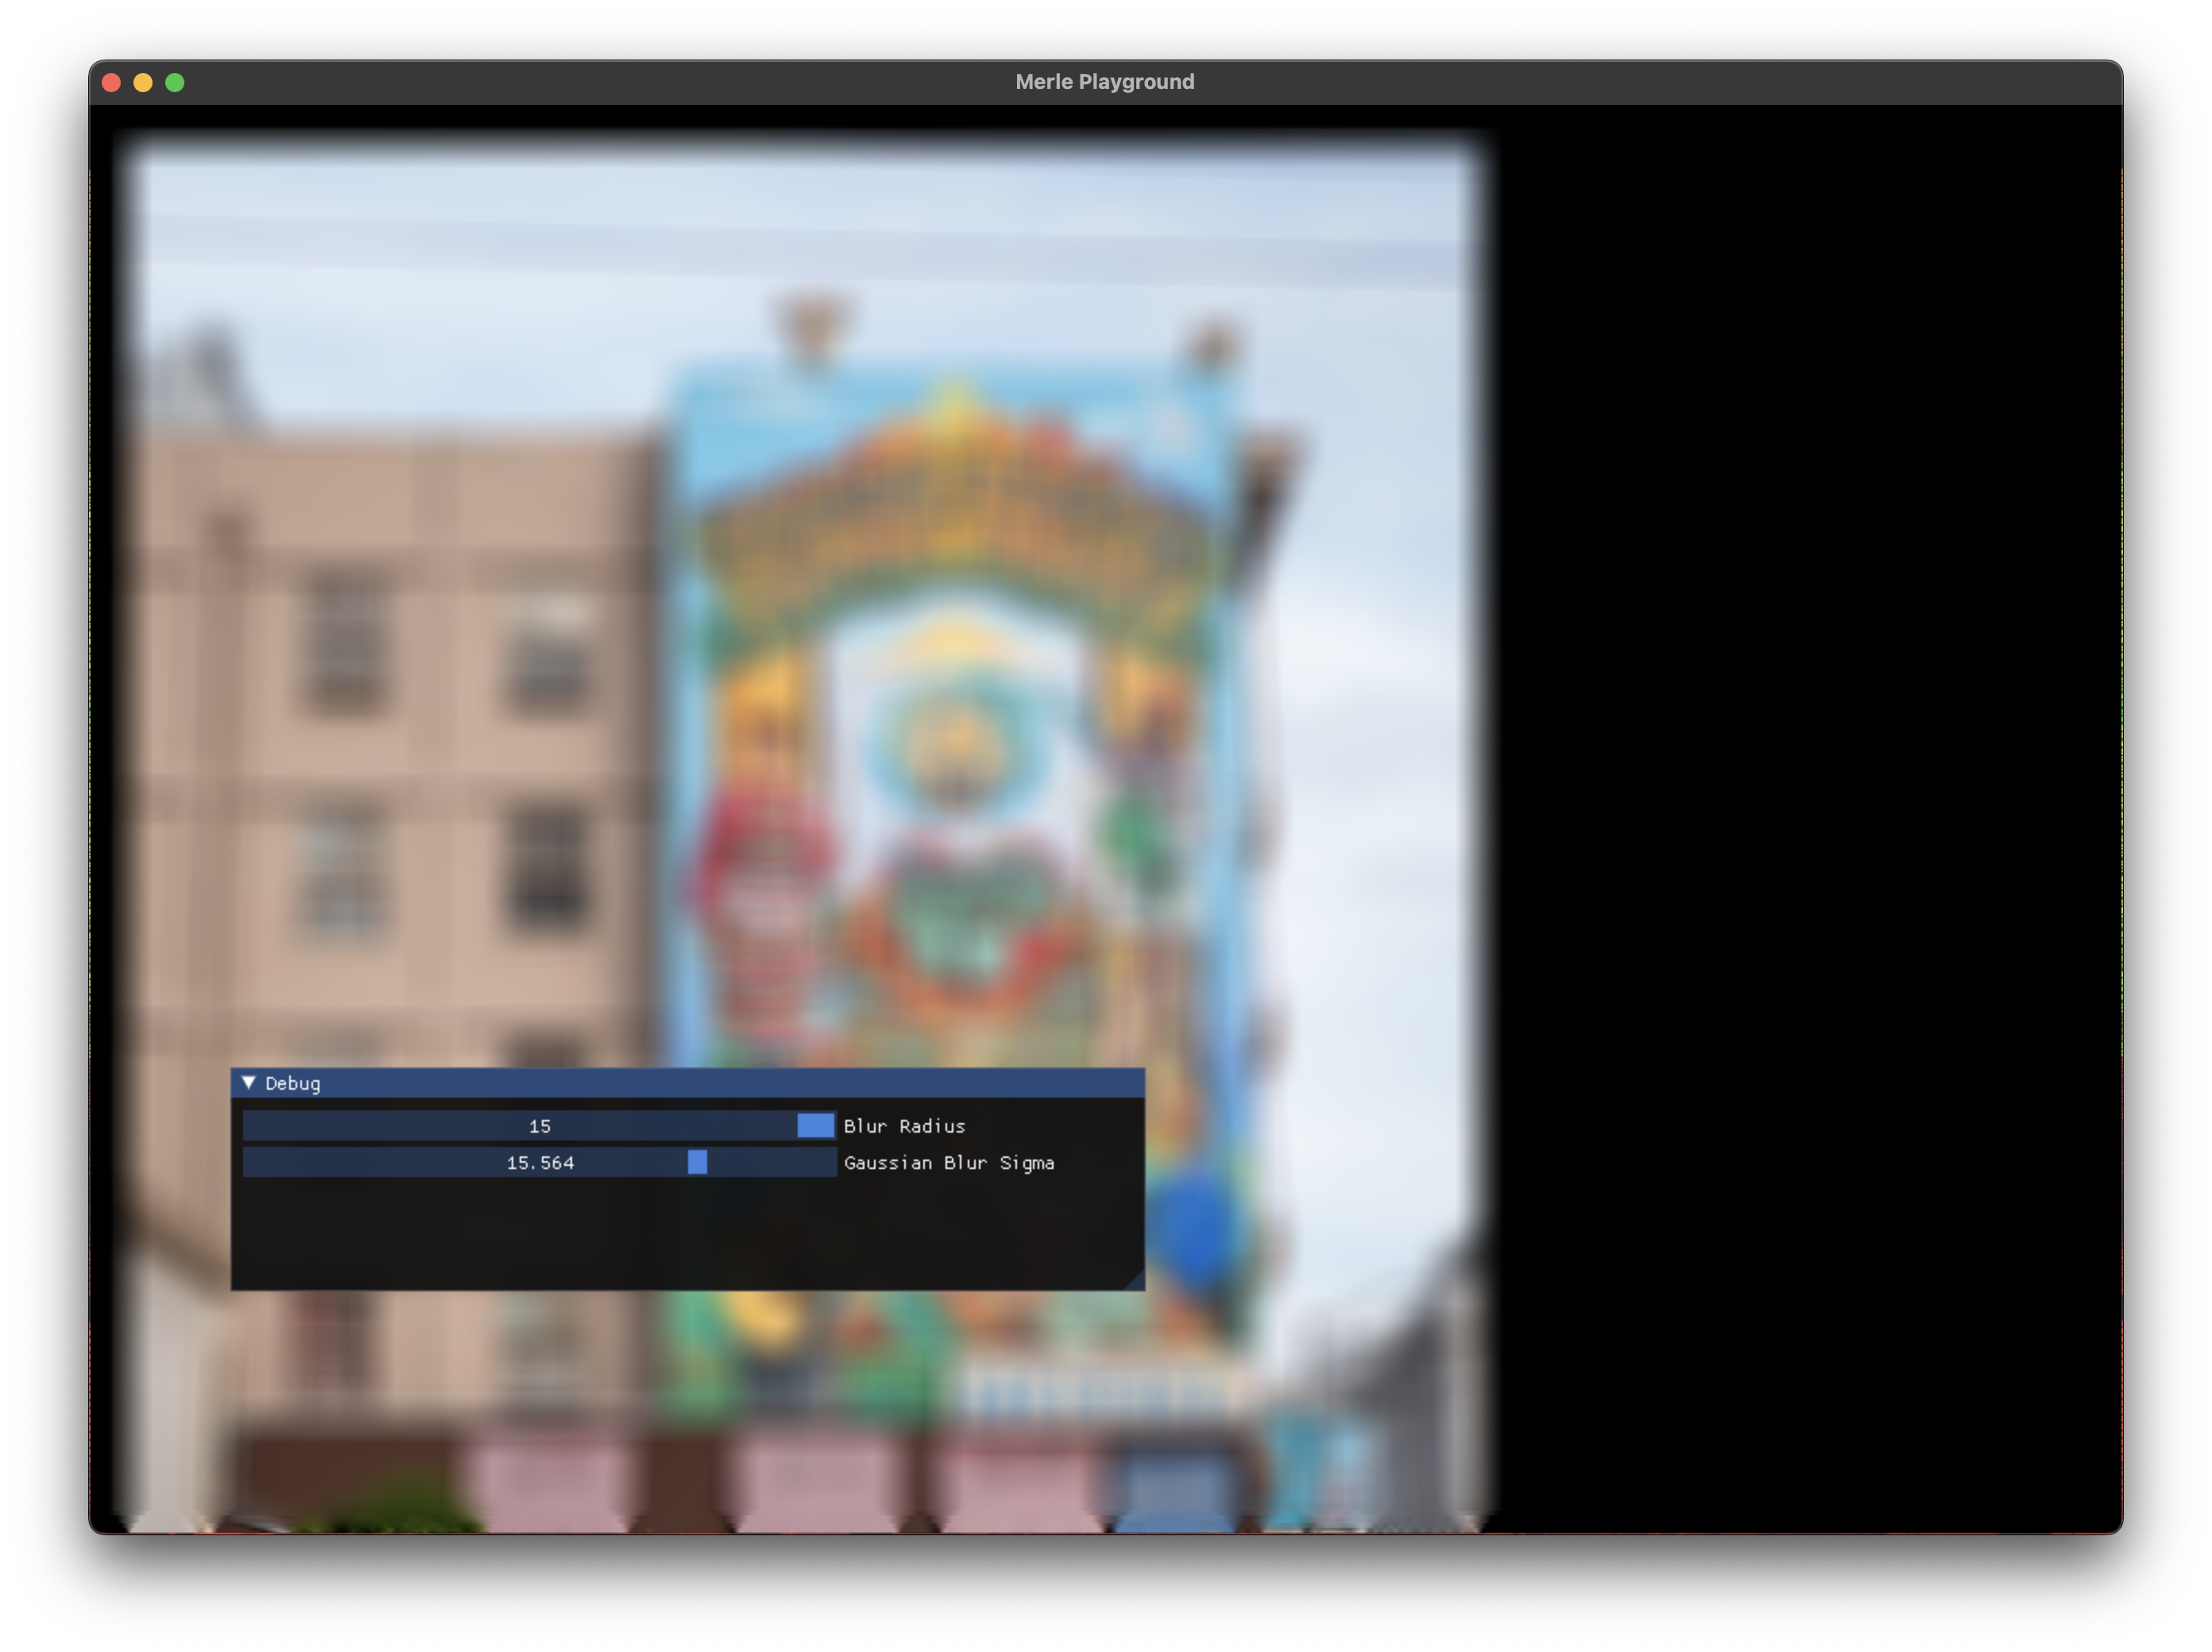Click the 'Blur Radius' label text
Screen dimensions: 2212x1652
[x=904, y=1126]
